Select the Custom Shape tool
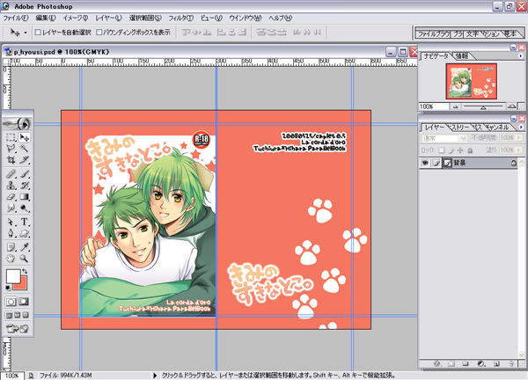Image resolution: width=528 pixels, height=380 pixels. pyautogui.click(x=25, y=233)
